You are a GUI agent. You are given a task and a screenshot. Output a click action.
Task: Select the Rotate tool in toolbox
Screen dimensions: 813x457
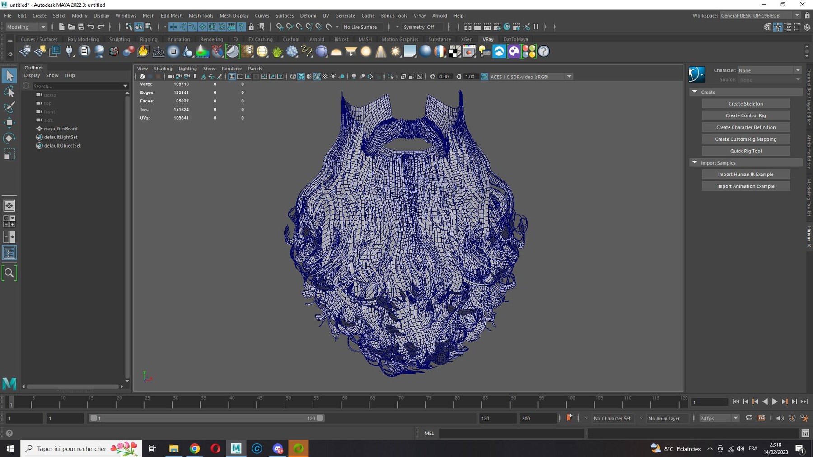9,138
